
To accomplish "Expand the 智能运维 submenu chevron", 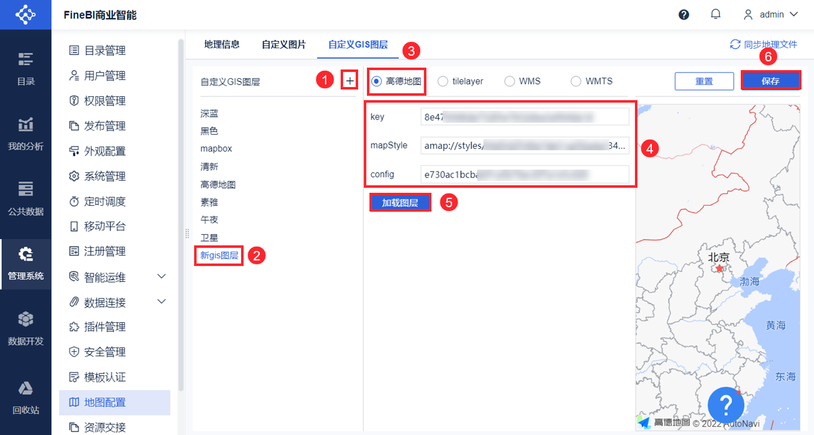I will 162,276.
